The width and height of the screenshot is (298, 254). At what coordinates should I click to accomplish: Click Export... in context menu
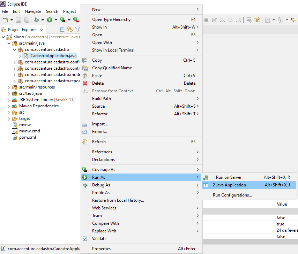pyautogui.click(x=141, y=132)
